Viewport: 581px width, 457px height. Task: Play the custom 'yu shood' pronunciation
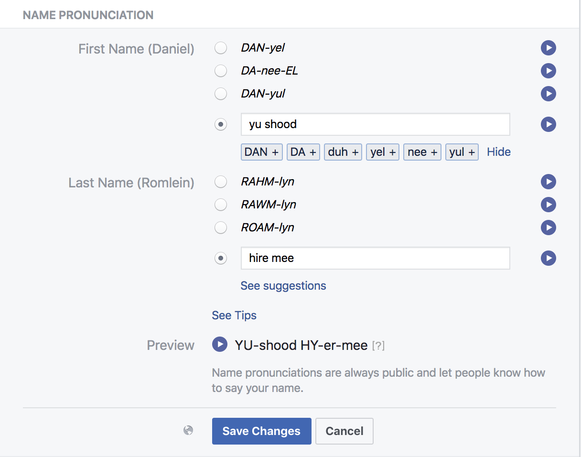548,124
